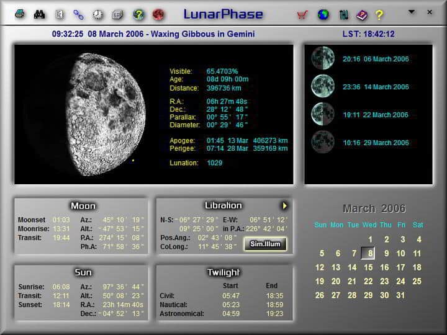Click the Perigee distance 359169 km
Image resolution: width=447 pixels, height=335 pixels.
tap(270, 148)
